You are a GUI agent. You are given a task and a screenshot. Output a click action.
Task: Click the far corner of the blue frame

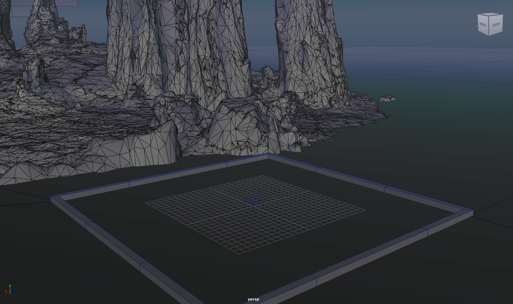[269, 156]
